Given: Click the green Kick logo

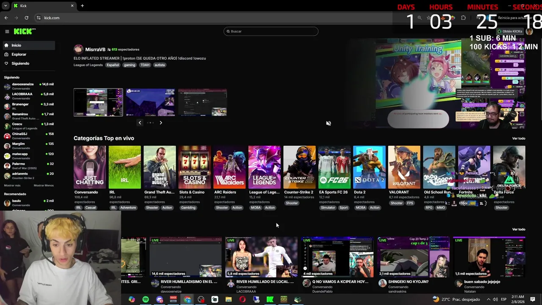Looking at the screenshot, I should click(x=25, y=31).
